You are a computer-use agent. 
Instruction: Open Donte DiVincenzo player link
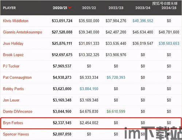coord(18,112)
